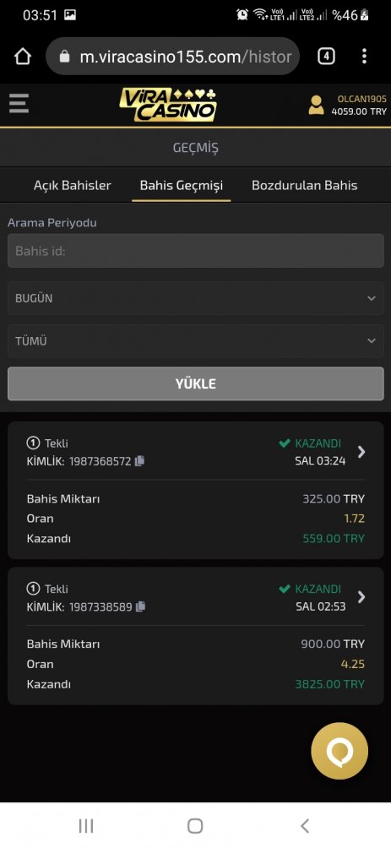Tap the YÜKLE button
The image size is (391, 848).
click(196, 384)
